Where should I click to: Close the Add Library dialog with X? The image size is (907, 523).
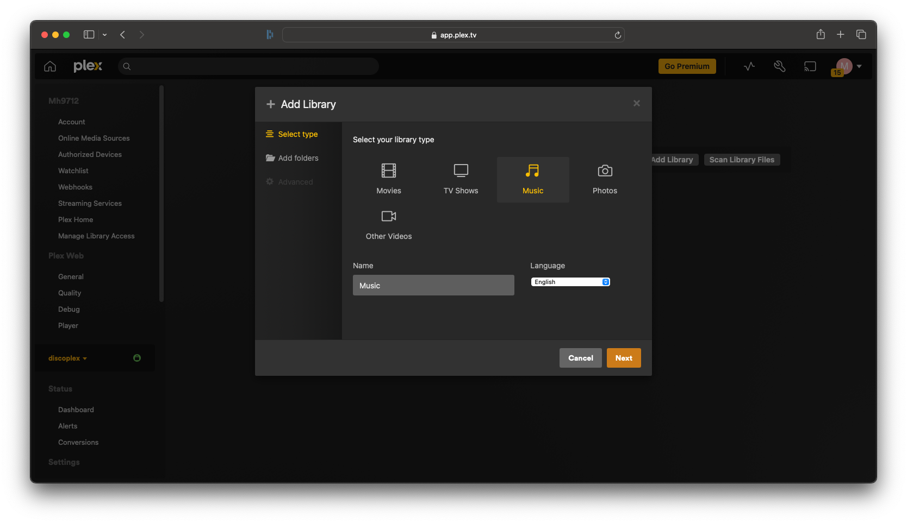636,103
